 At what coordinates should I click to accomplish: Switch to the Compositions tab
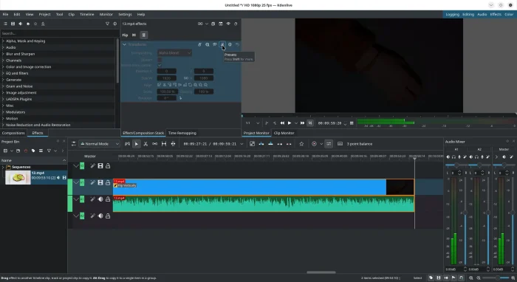tap(13, 133)
